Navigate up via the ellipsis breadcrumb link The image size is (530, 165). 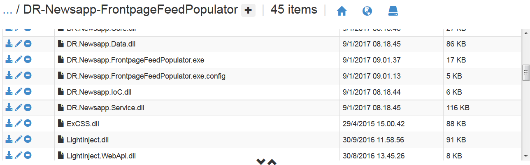click(7, 10)
